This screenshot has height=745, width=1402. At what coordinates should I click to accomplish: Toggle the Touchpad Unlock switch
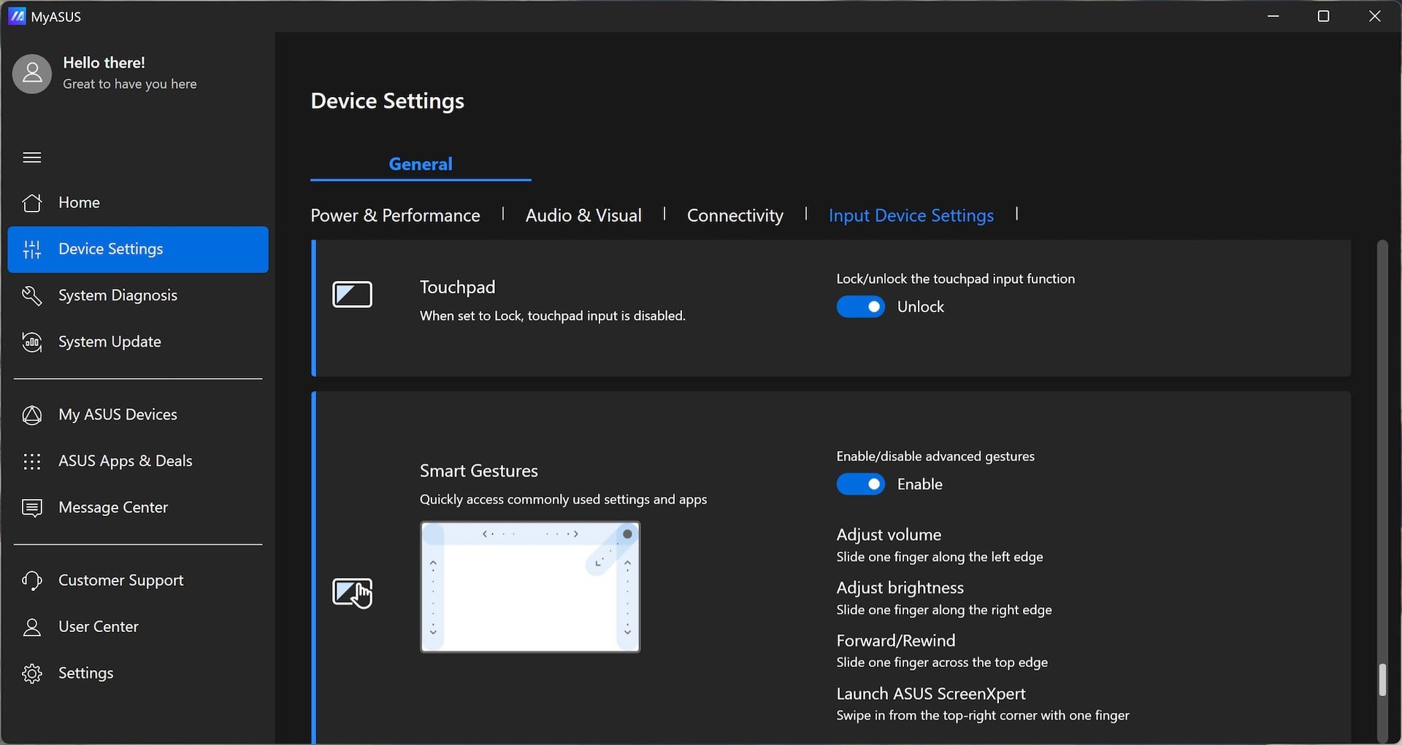[x=860, y=306]
